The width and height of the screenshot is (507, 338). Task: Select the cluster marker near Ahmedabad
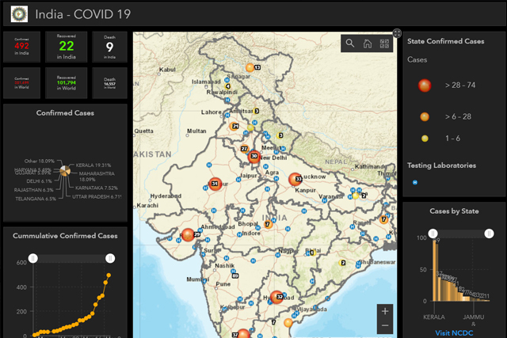[189, 234]
